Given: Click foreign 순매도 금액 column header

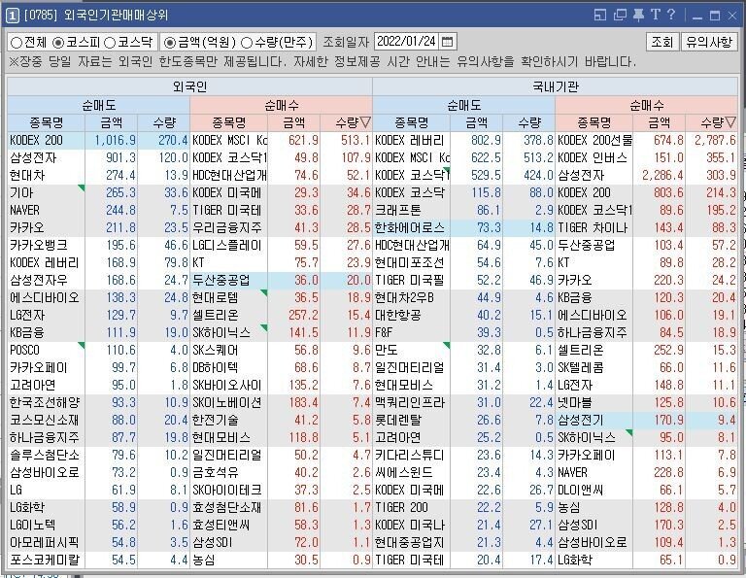Looking at the screenshot, I should [112, 122].
